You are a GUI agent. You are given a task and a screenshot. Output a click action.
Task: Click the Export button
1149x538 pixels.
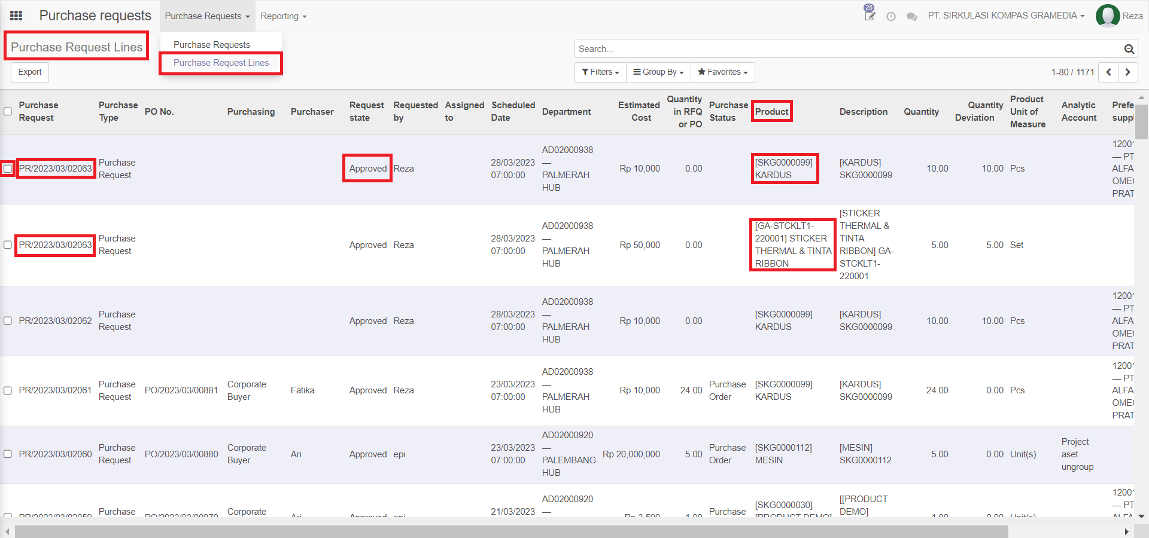(x=30, y=72)
